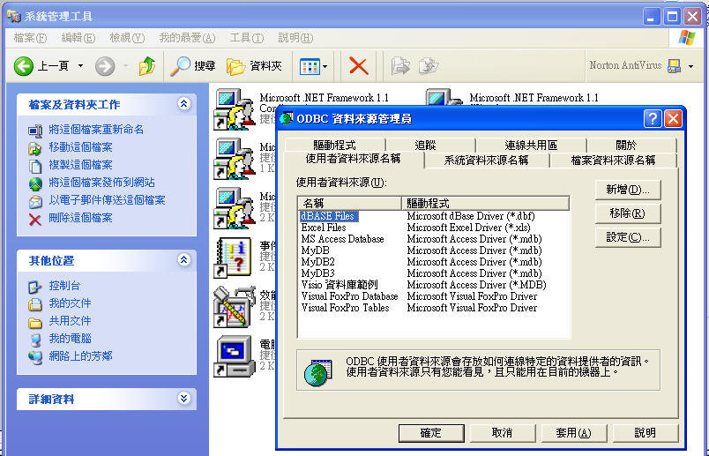Open the 說明(H) menu
This screenshot has width=709, height=456.
295,38
